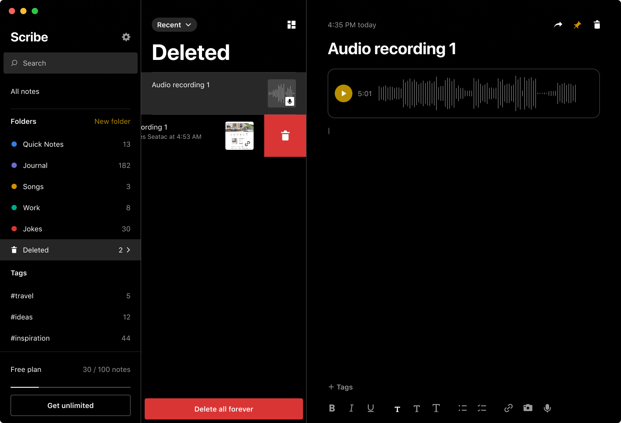Switch to grid layout view
This screenshot has width=621, height=423.
pyautogui.click(x=292, y=25)
